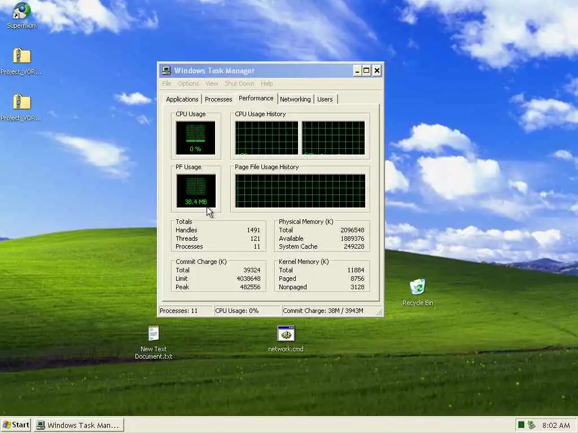
Task: Minimize the Windows Task Manager window
Action: [357, 70]
